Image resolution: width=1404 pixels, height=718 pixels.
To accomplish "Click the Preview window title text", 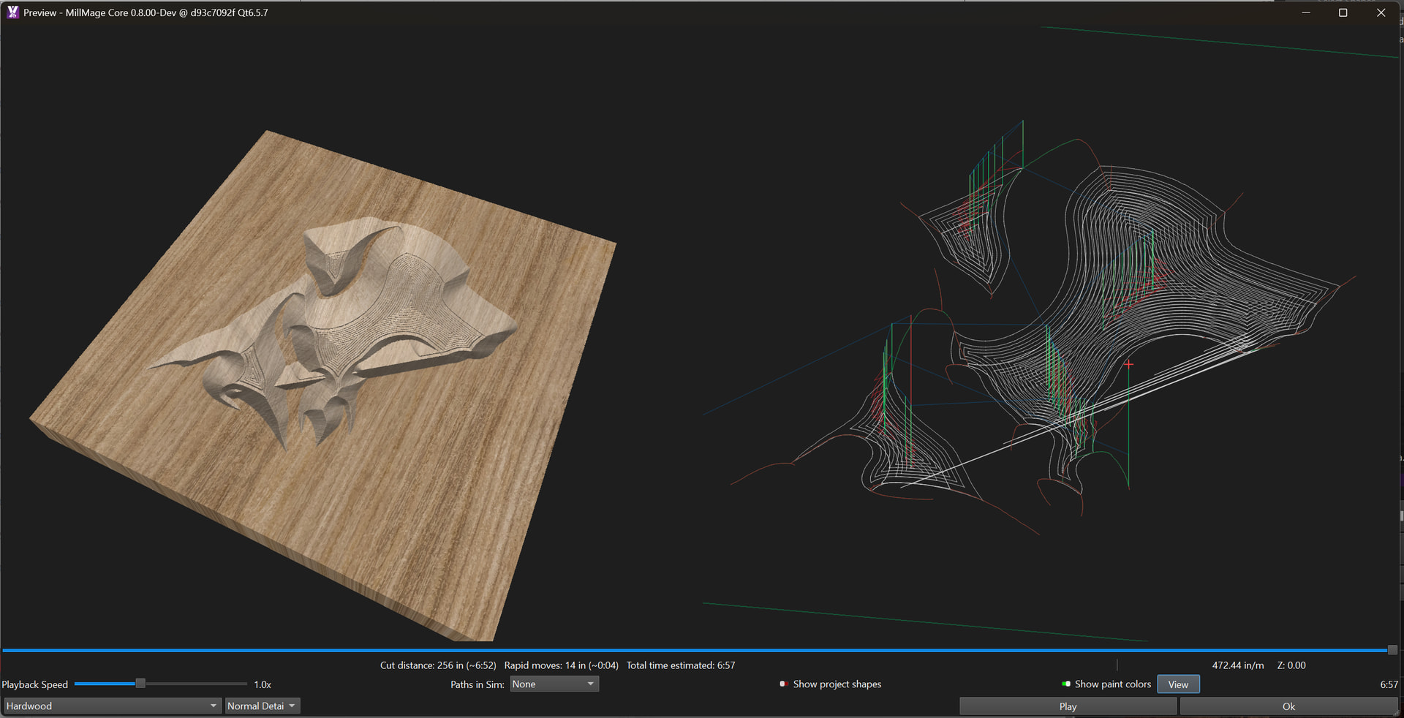I will (146, 12).
